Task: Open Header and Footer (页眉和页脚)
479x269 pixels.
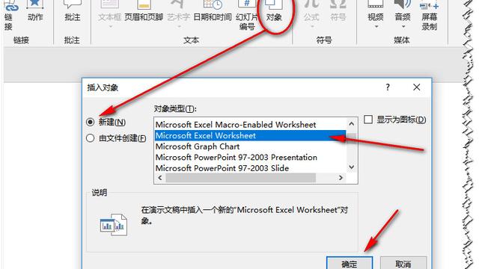Action: (144, 12)
